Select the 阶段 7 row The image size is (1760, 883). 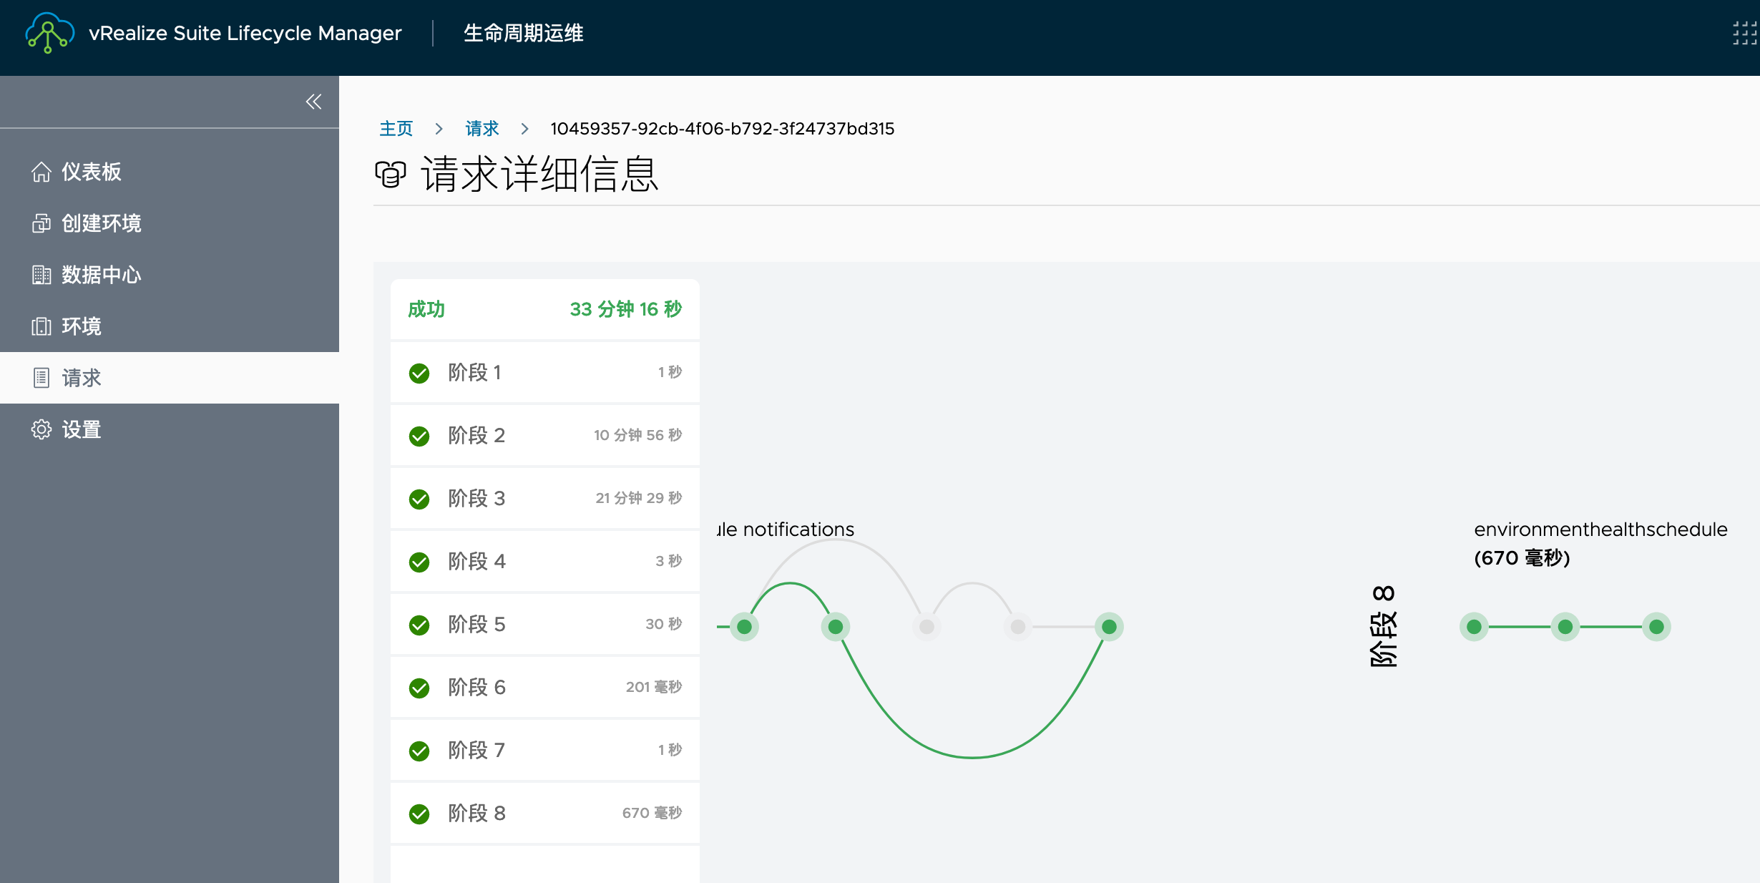coord(545,750)
